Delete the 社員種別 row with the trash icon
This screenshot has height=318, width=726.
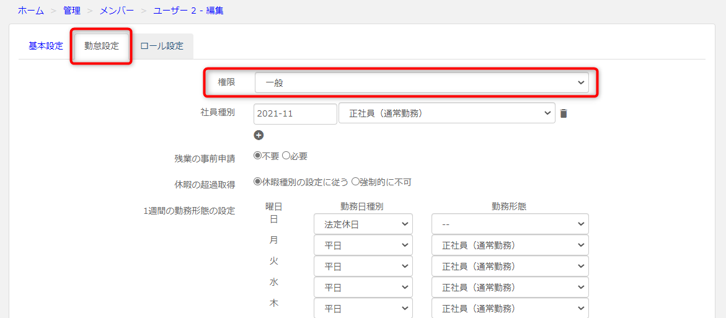click(563, 113)
